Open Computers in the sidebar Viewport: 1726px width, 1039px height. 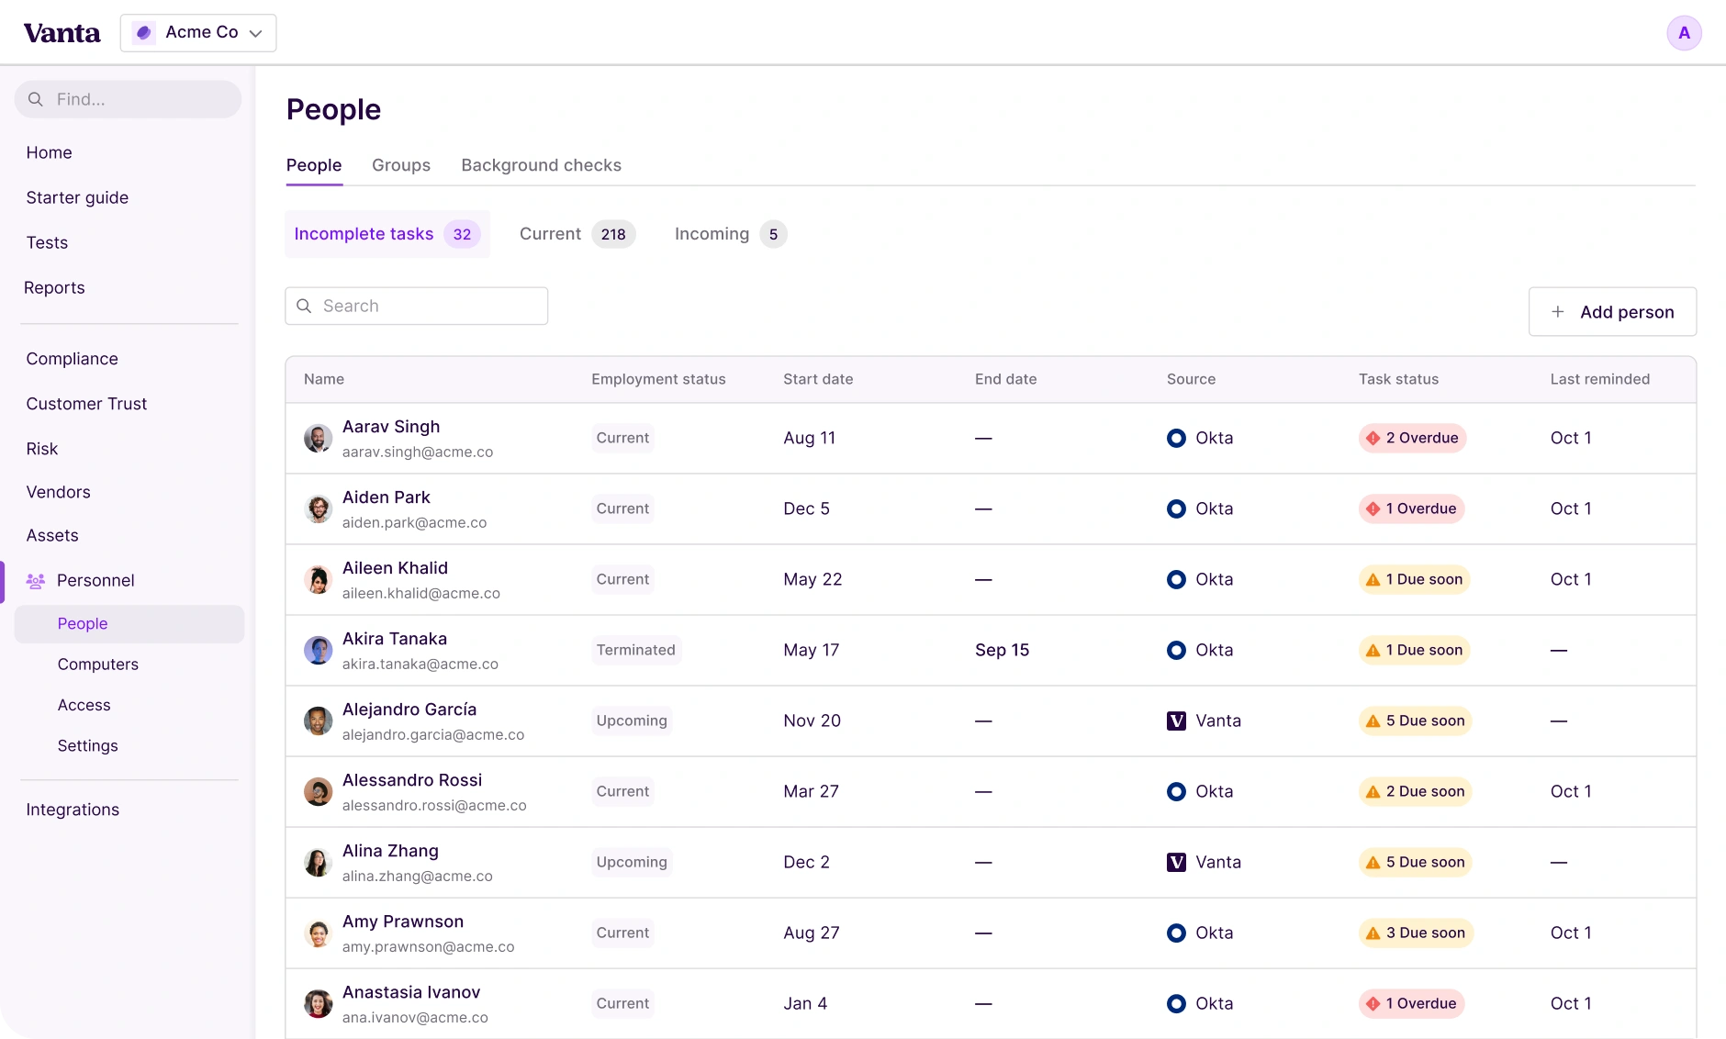pyautogui.click(x=98, y=665)
